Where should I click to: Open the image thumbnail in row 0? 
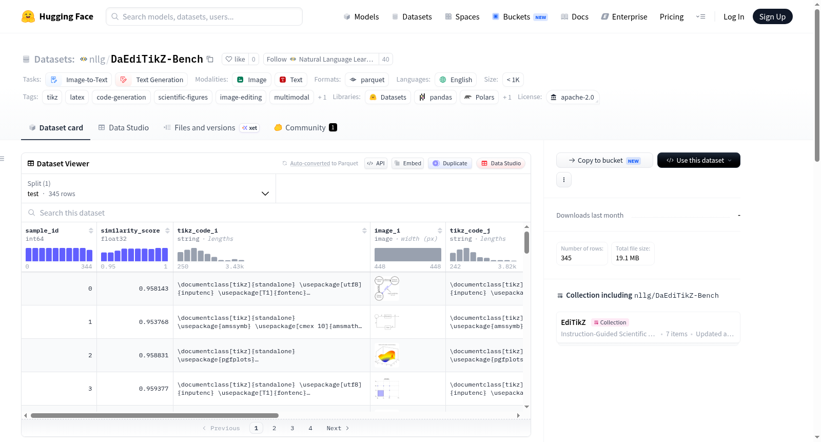(387, 289)
